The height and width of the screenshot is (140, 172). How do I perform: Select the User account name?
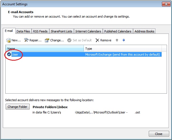[15, 54]
